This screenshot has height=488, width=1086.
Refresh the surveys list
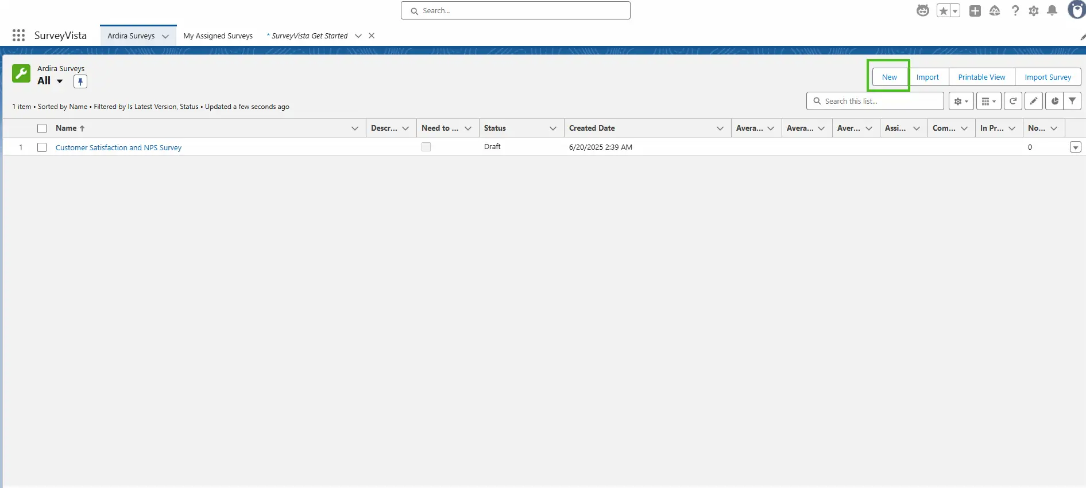(x=1013, y=101)
